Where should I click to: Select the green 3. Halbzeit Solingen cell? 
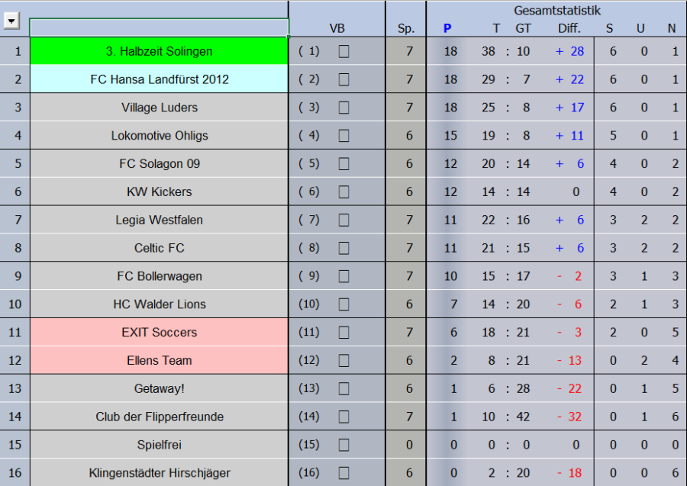(159, 51)
